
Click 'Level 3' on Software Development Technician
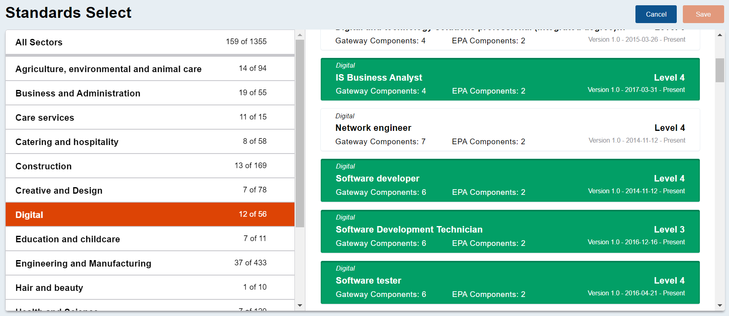coord(669,229)
